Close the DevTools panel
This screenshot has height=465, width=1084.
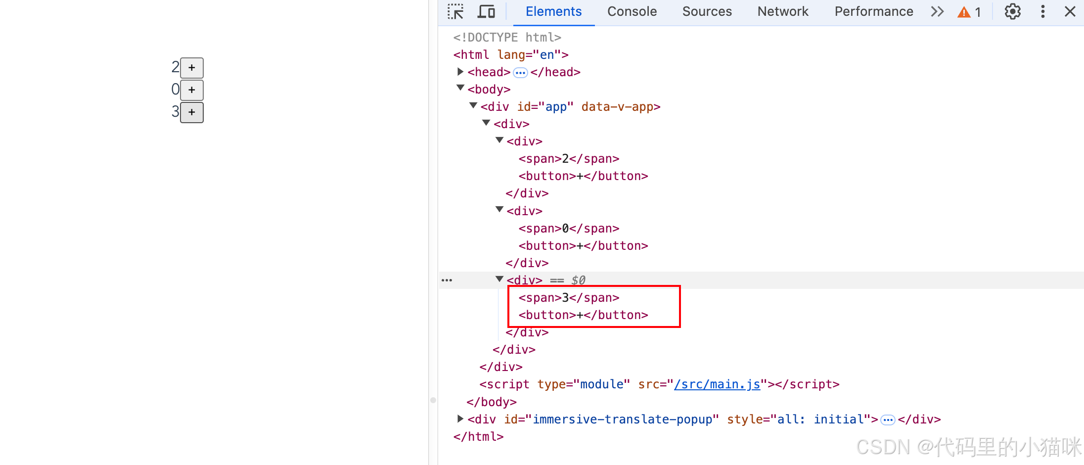[1070, 11]
